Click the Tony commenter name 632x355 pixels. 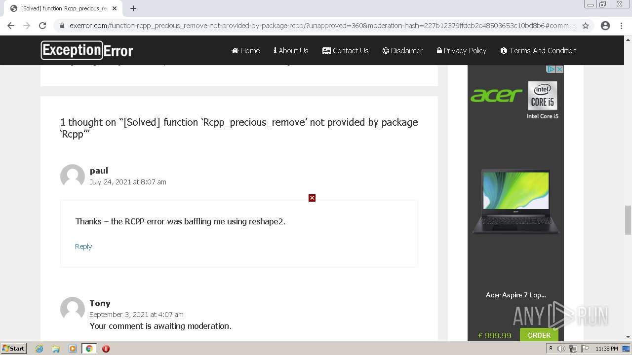pos(100,303)
